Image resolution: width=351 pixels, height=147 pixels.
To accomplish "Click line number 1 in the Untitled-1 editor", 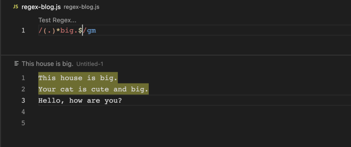I will 23,78.
